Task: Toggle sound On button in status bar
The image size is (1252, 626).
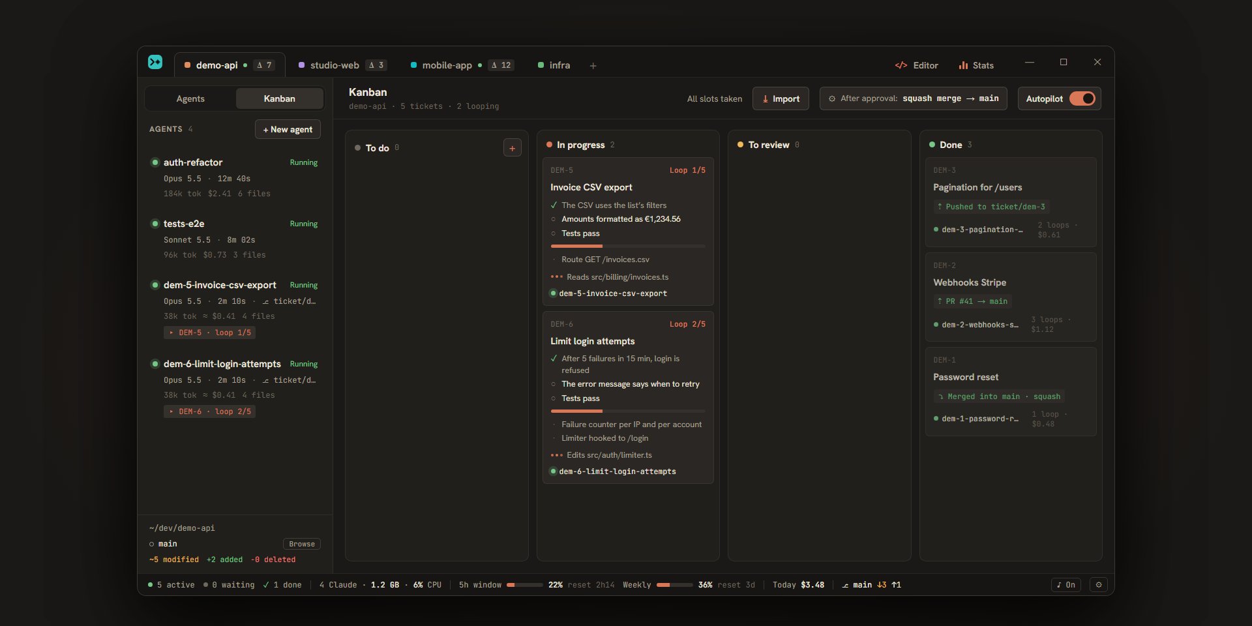Action: coord(1066,585)
